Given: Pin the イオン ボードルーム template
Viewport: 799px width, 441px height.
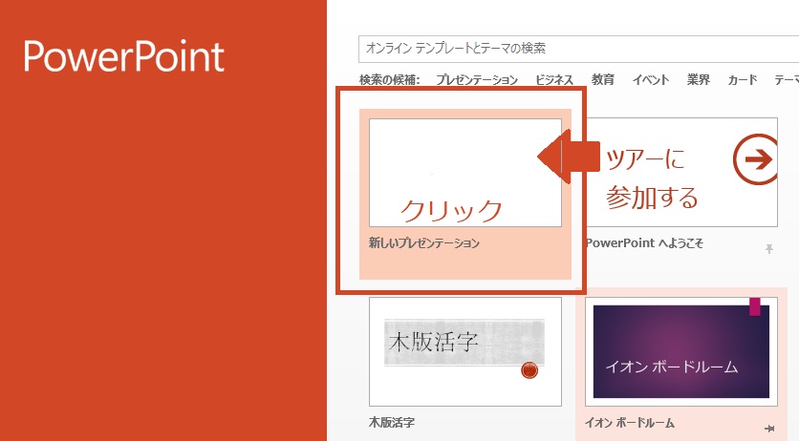Looking at the screenshot, I should pyautogui.click(x=769, y=429).
